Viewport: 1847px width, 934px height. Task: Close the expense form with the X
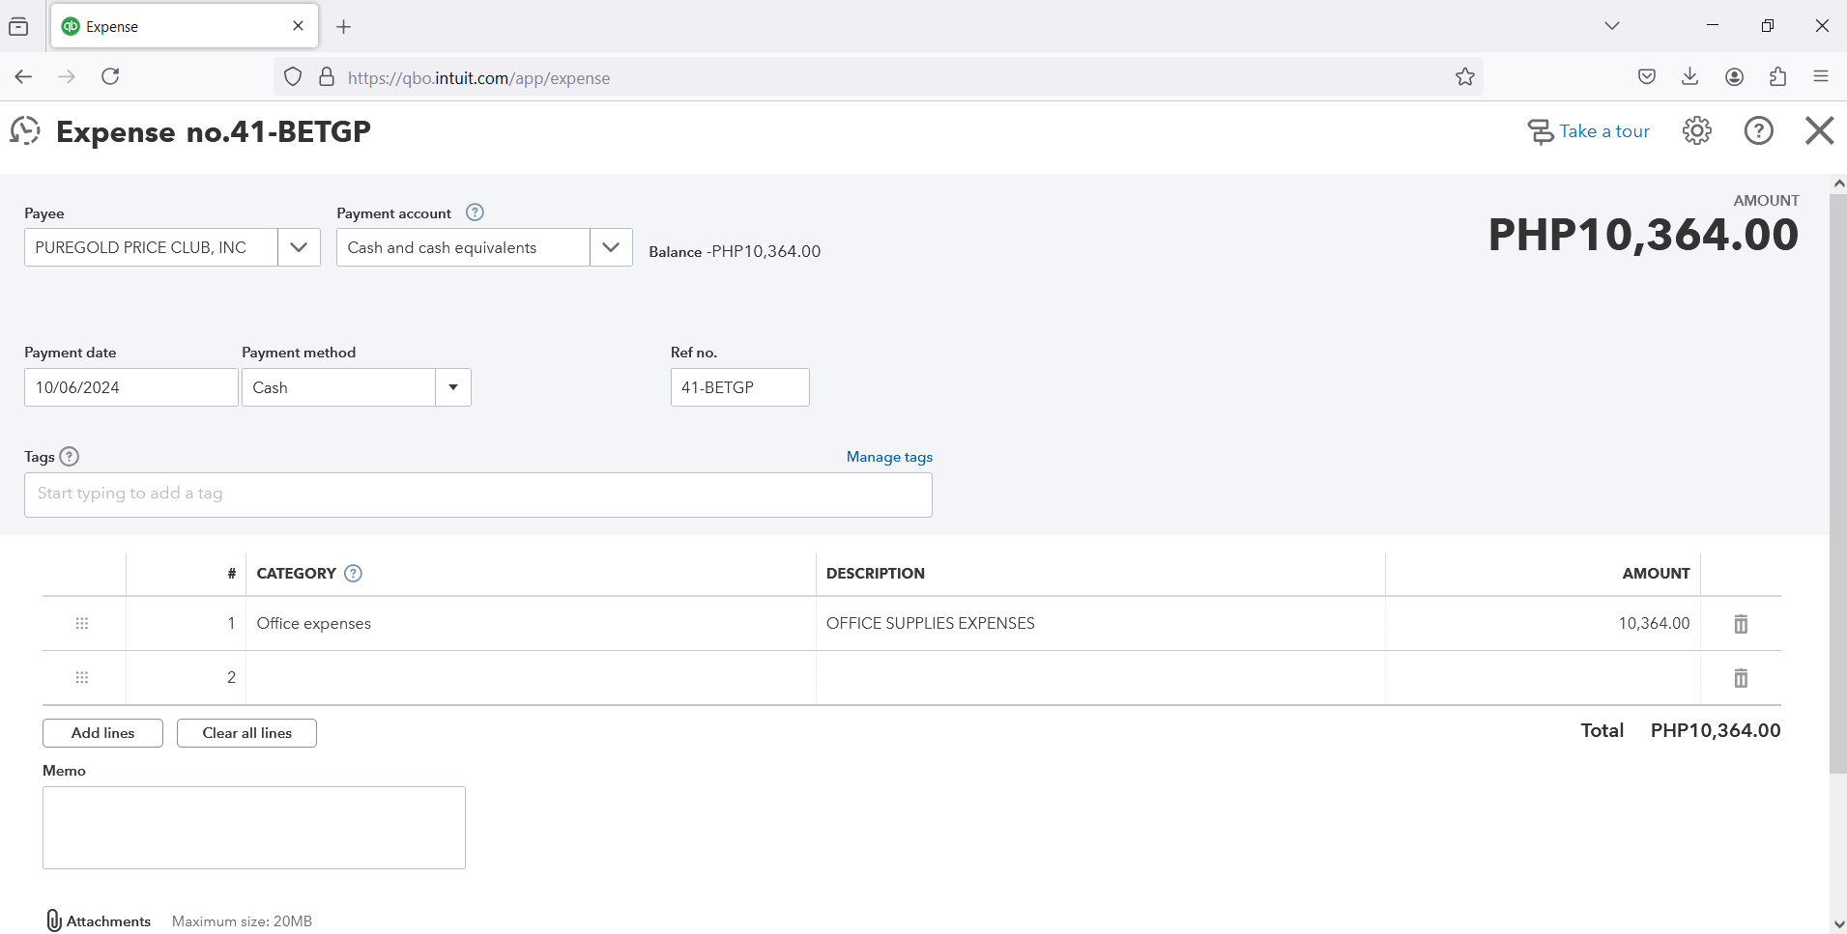tap(1819, 130)
